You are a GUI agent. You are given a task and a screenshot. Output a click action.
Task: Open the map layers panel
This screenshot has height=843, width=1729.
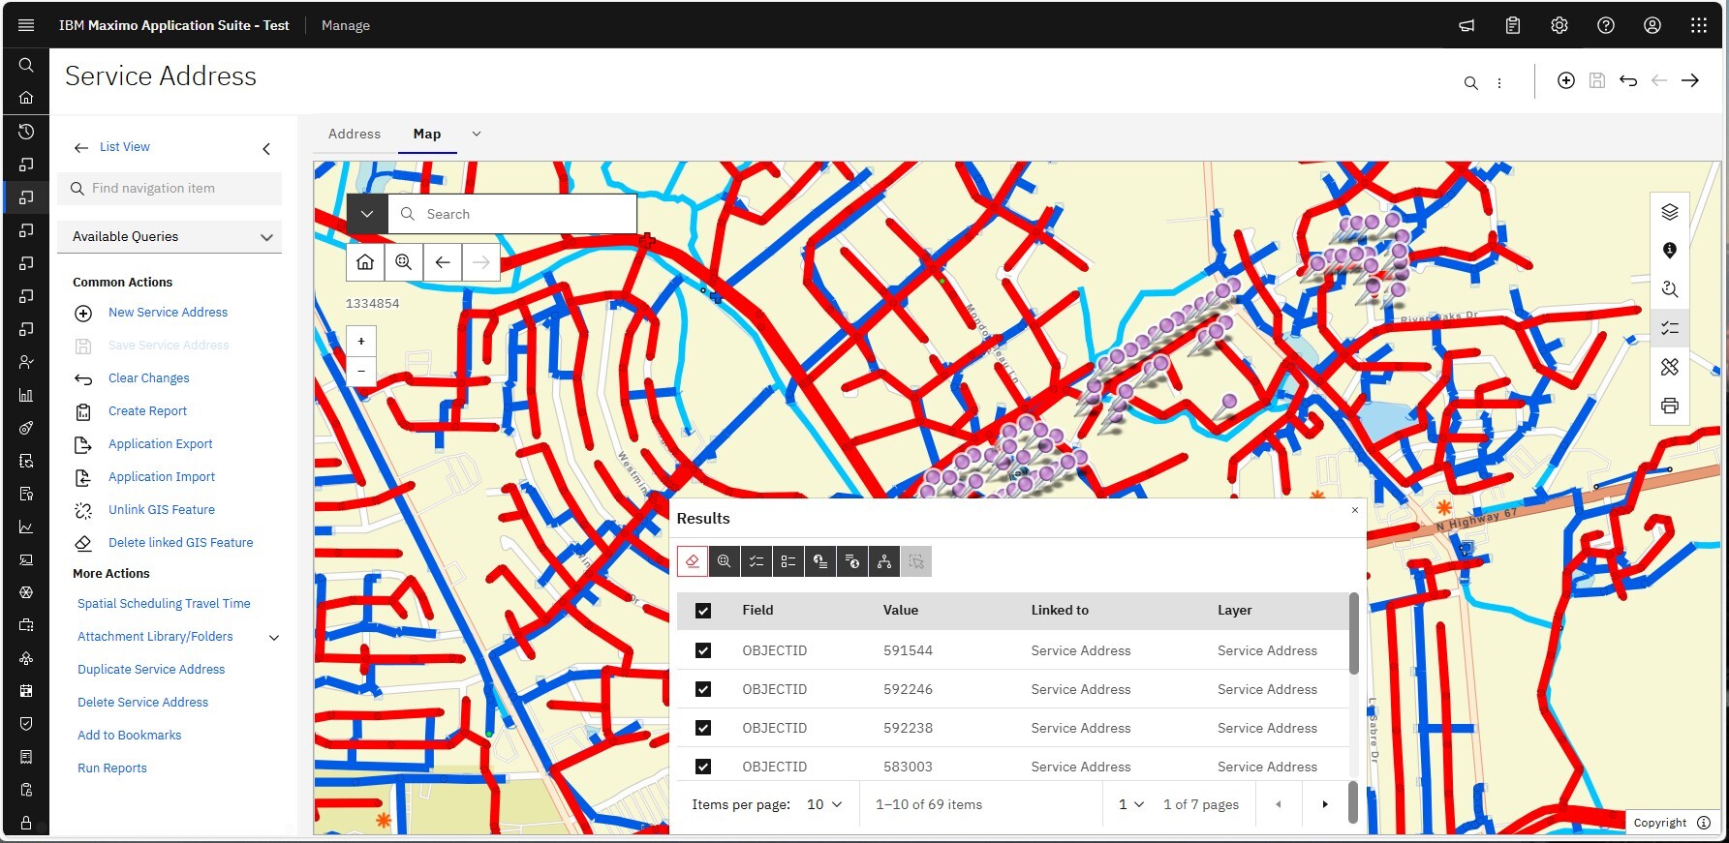click(x=1669, y=212)
